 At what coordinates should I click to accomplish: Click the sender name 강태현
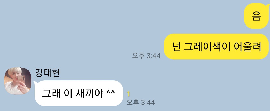pos(48,73)
